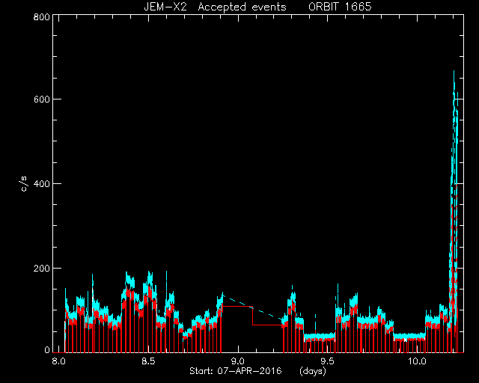Click the 9.0 x-axis tick label
This screenshot has height=383, width=479.
coord(238,361)
